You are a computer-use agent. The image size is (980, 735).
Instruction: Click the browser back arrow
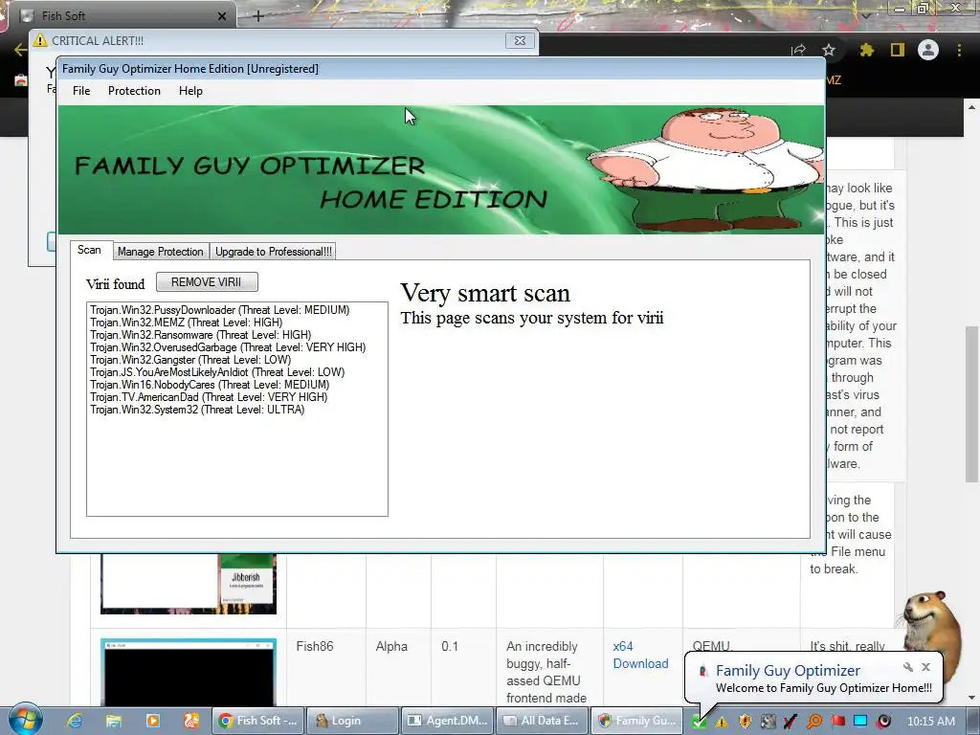tap(20, 50)
